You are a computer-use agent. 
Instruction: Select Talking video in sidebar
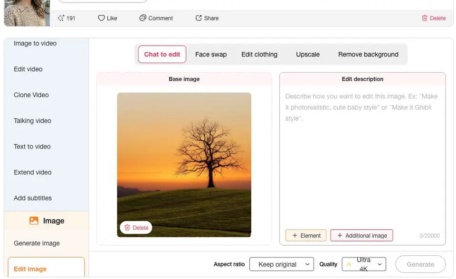(x=32, y=121)
